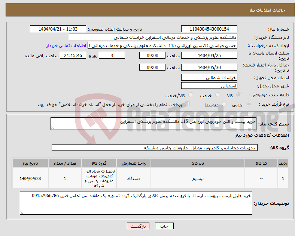Click the goods group field تجهیزات مخابراتی
The image size is (295, 236).
(x=155, y=147)
